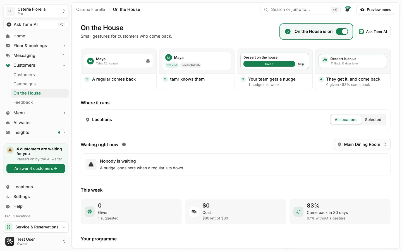Open Campaigns in the sidebar
Image resolution: width=402 pixels, height=251 pixels.
[x=25, y=84]
